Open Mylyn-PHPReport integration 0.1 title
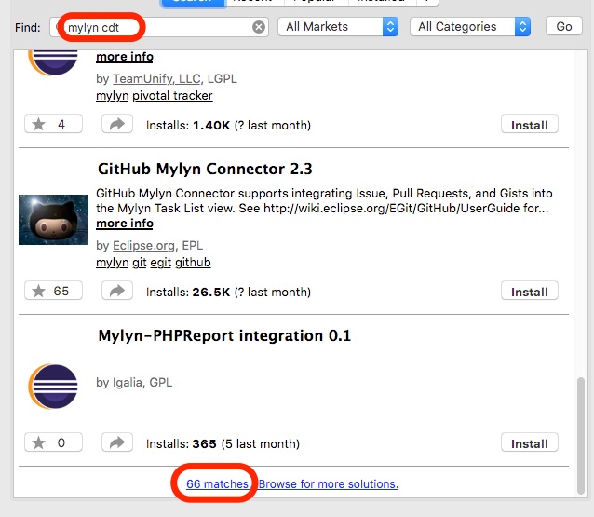 pyautogui.click(x=224, y=336)
